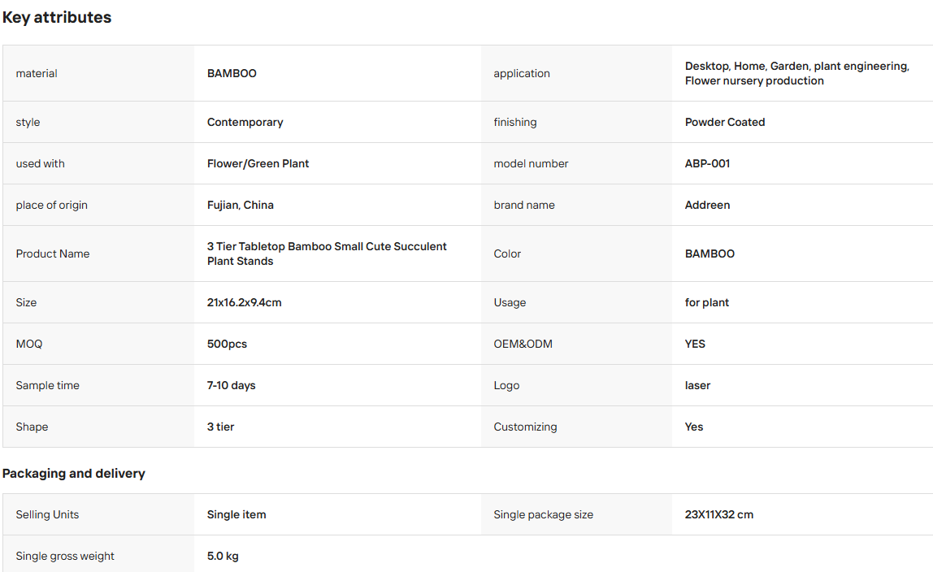Click the Desktop, Home, Garden application text
933x572 pixels.
pos(796,73)
